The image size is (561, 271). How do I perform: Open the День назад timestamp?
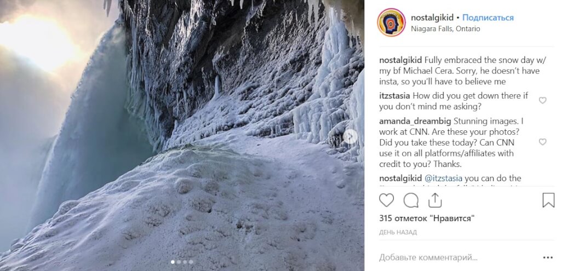(398, 232)
